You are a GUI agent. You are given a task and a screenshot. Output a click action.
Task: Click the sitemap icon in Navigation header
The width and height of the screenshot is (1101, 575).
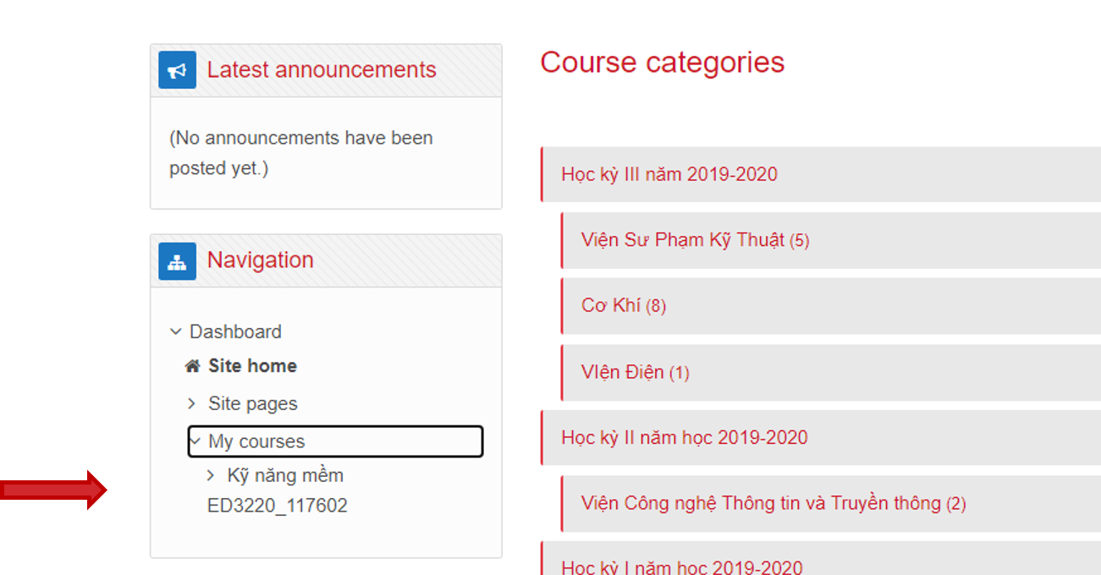(x=177, y=261)
